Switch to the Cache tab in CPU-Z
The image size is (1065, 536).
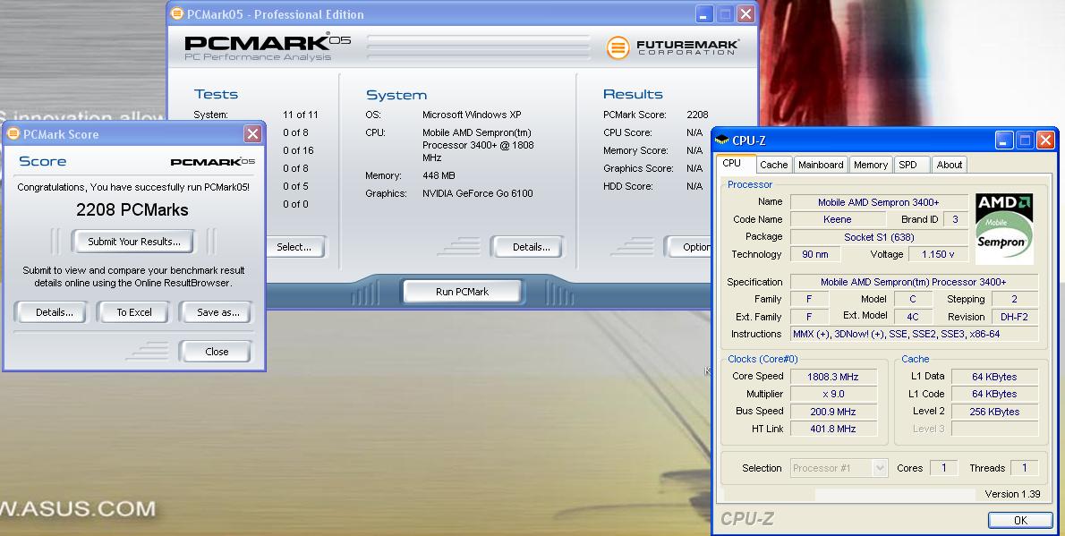[x=773, y=165]
